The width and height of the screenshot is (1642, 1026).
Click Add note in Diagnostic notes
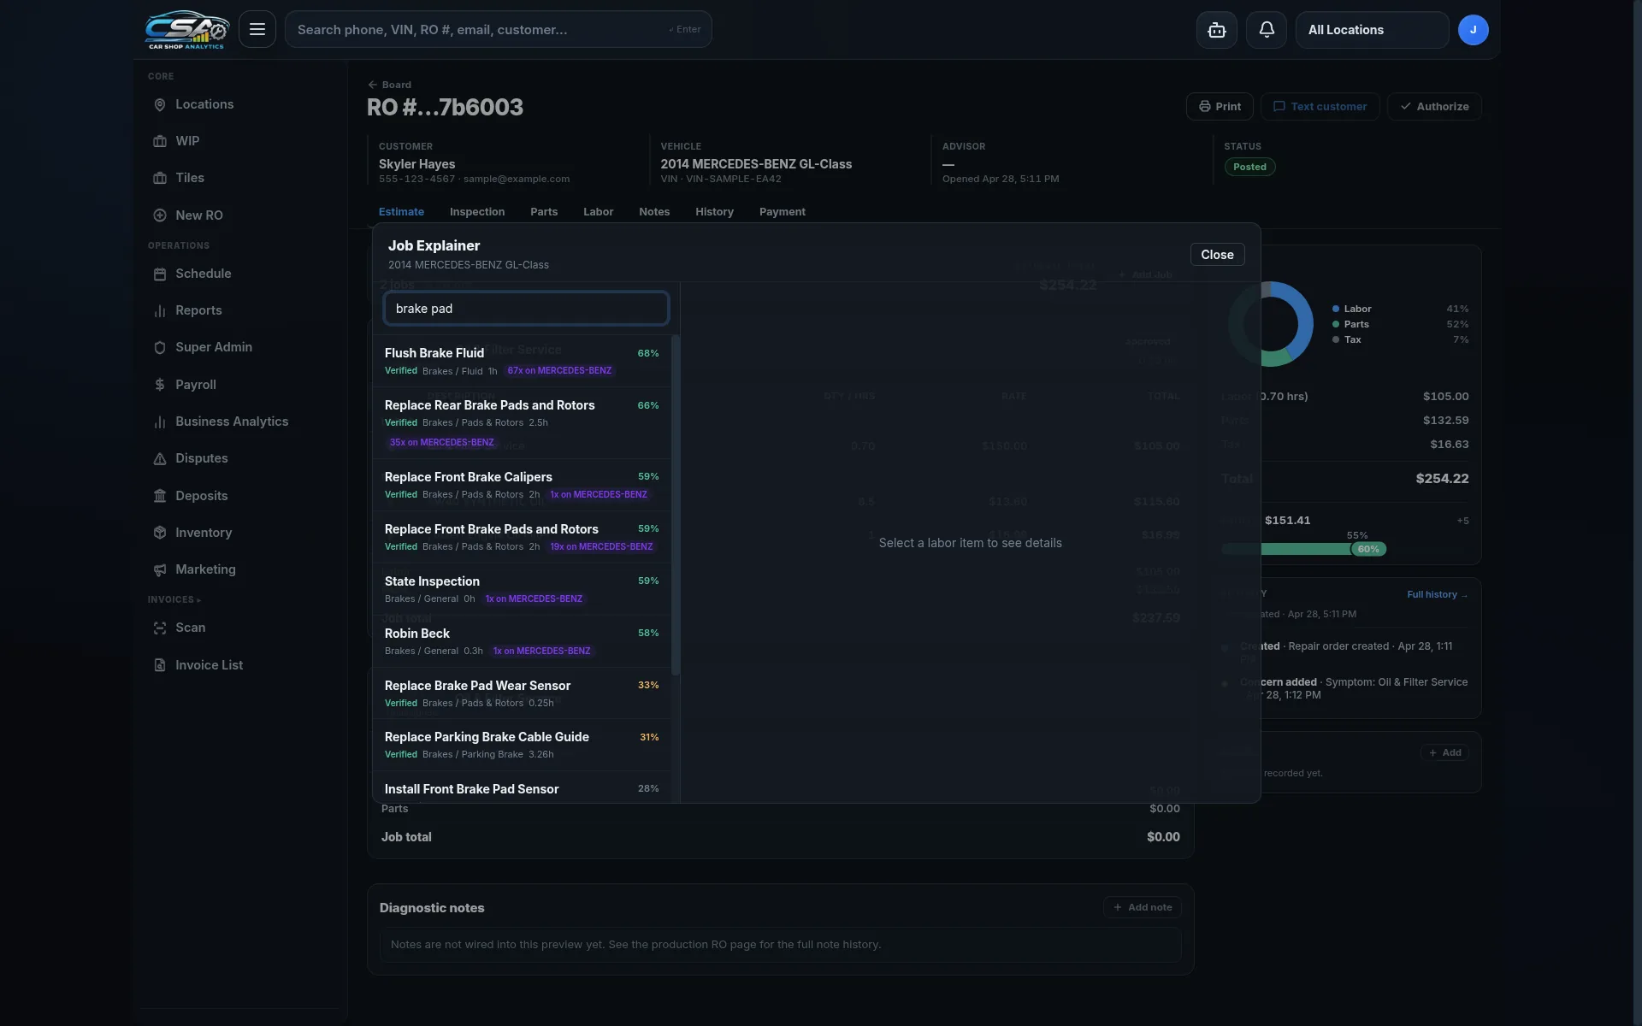click(x=1143, y=907)
